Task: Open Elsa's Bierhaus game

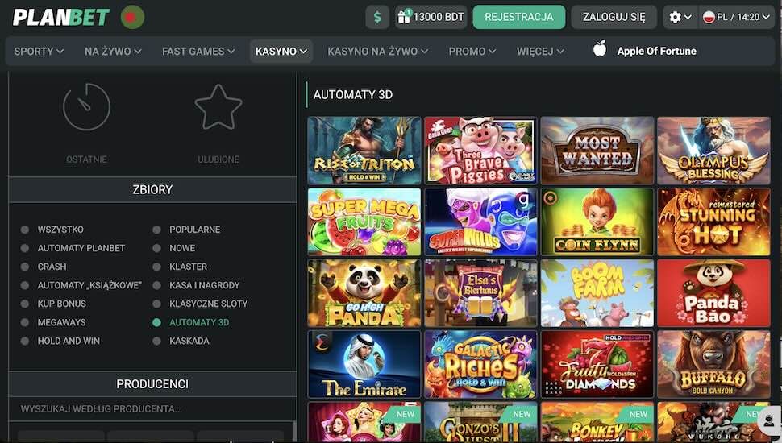Action: coord(480,293)
